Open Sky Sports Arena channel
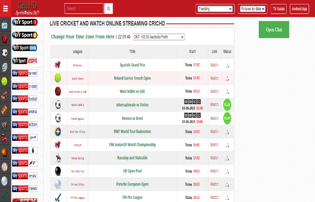 pyautogui.click(x=25, y=112)
